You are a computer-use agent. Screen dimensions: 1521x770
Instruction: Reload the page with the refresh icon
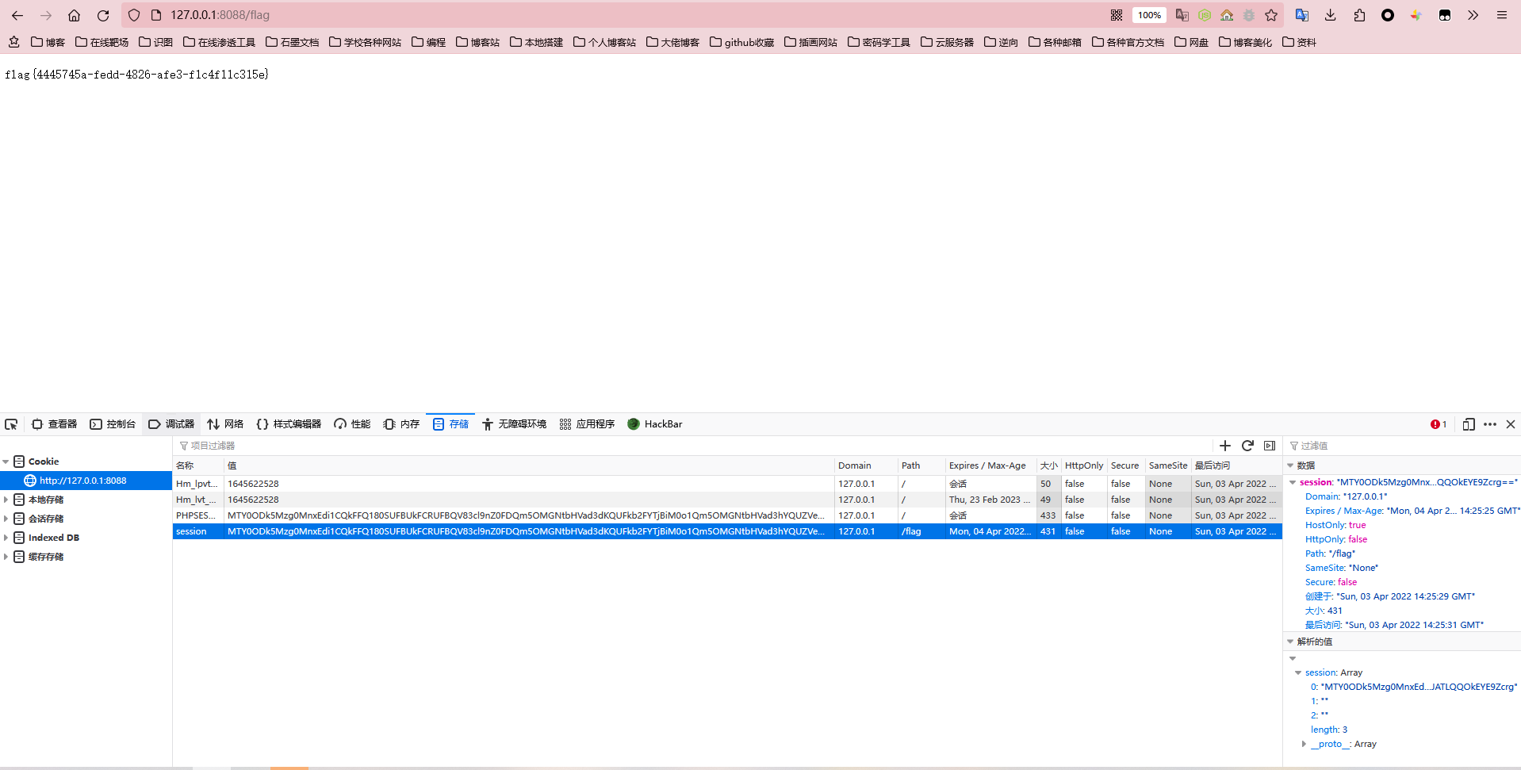pos(103,15)
